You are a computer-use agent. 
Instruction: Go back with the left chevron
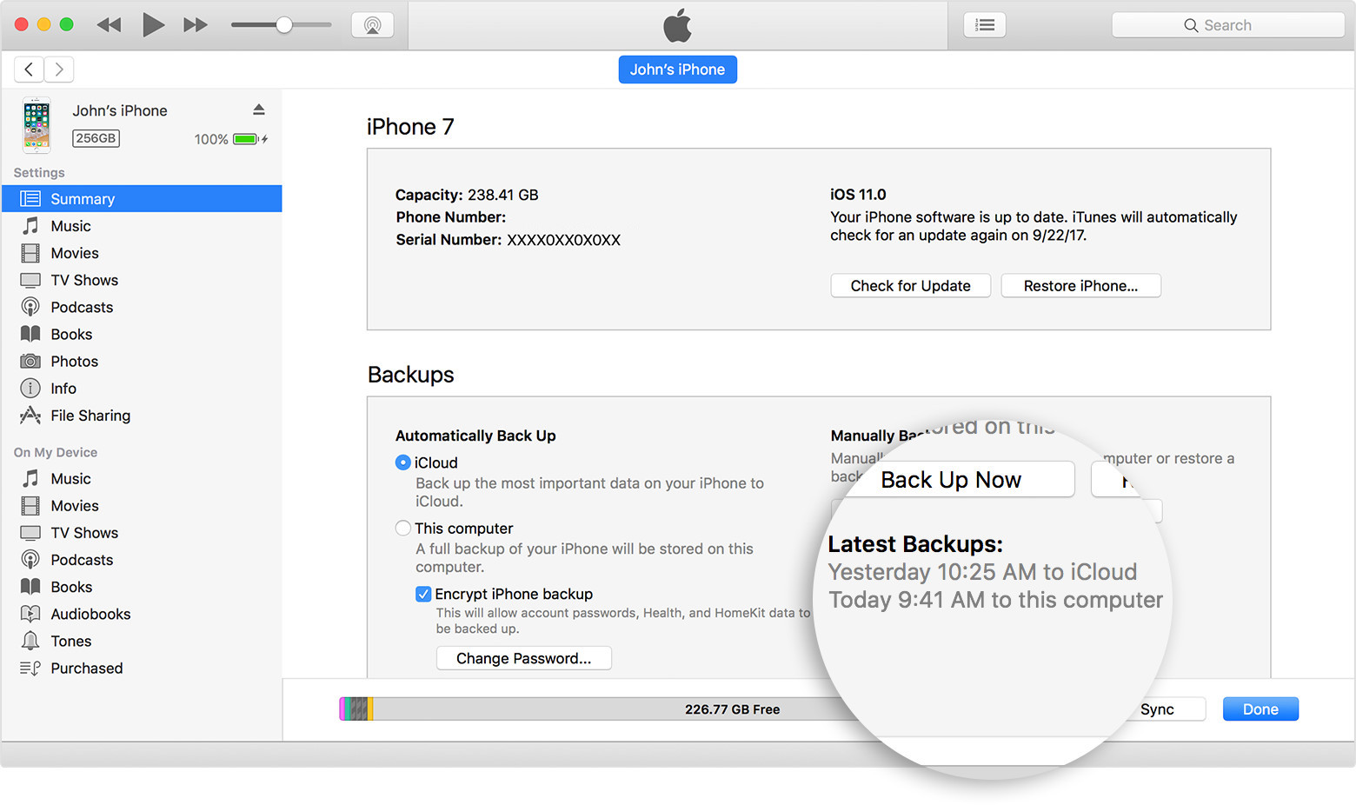click(x=29, y=70)
